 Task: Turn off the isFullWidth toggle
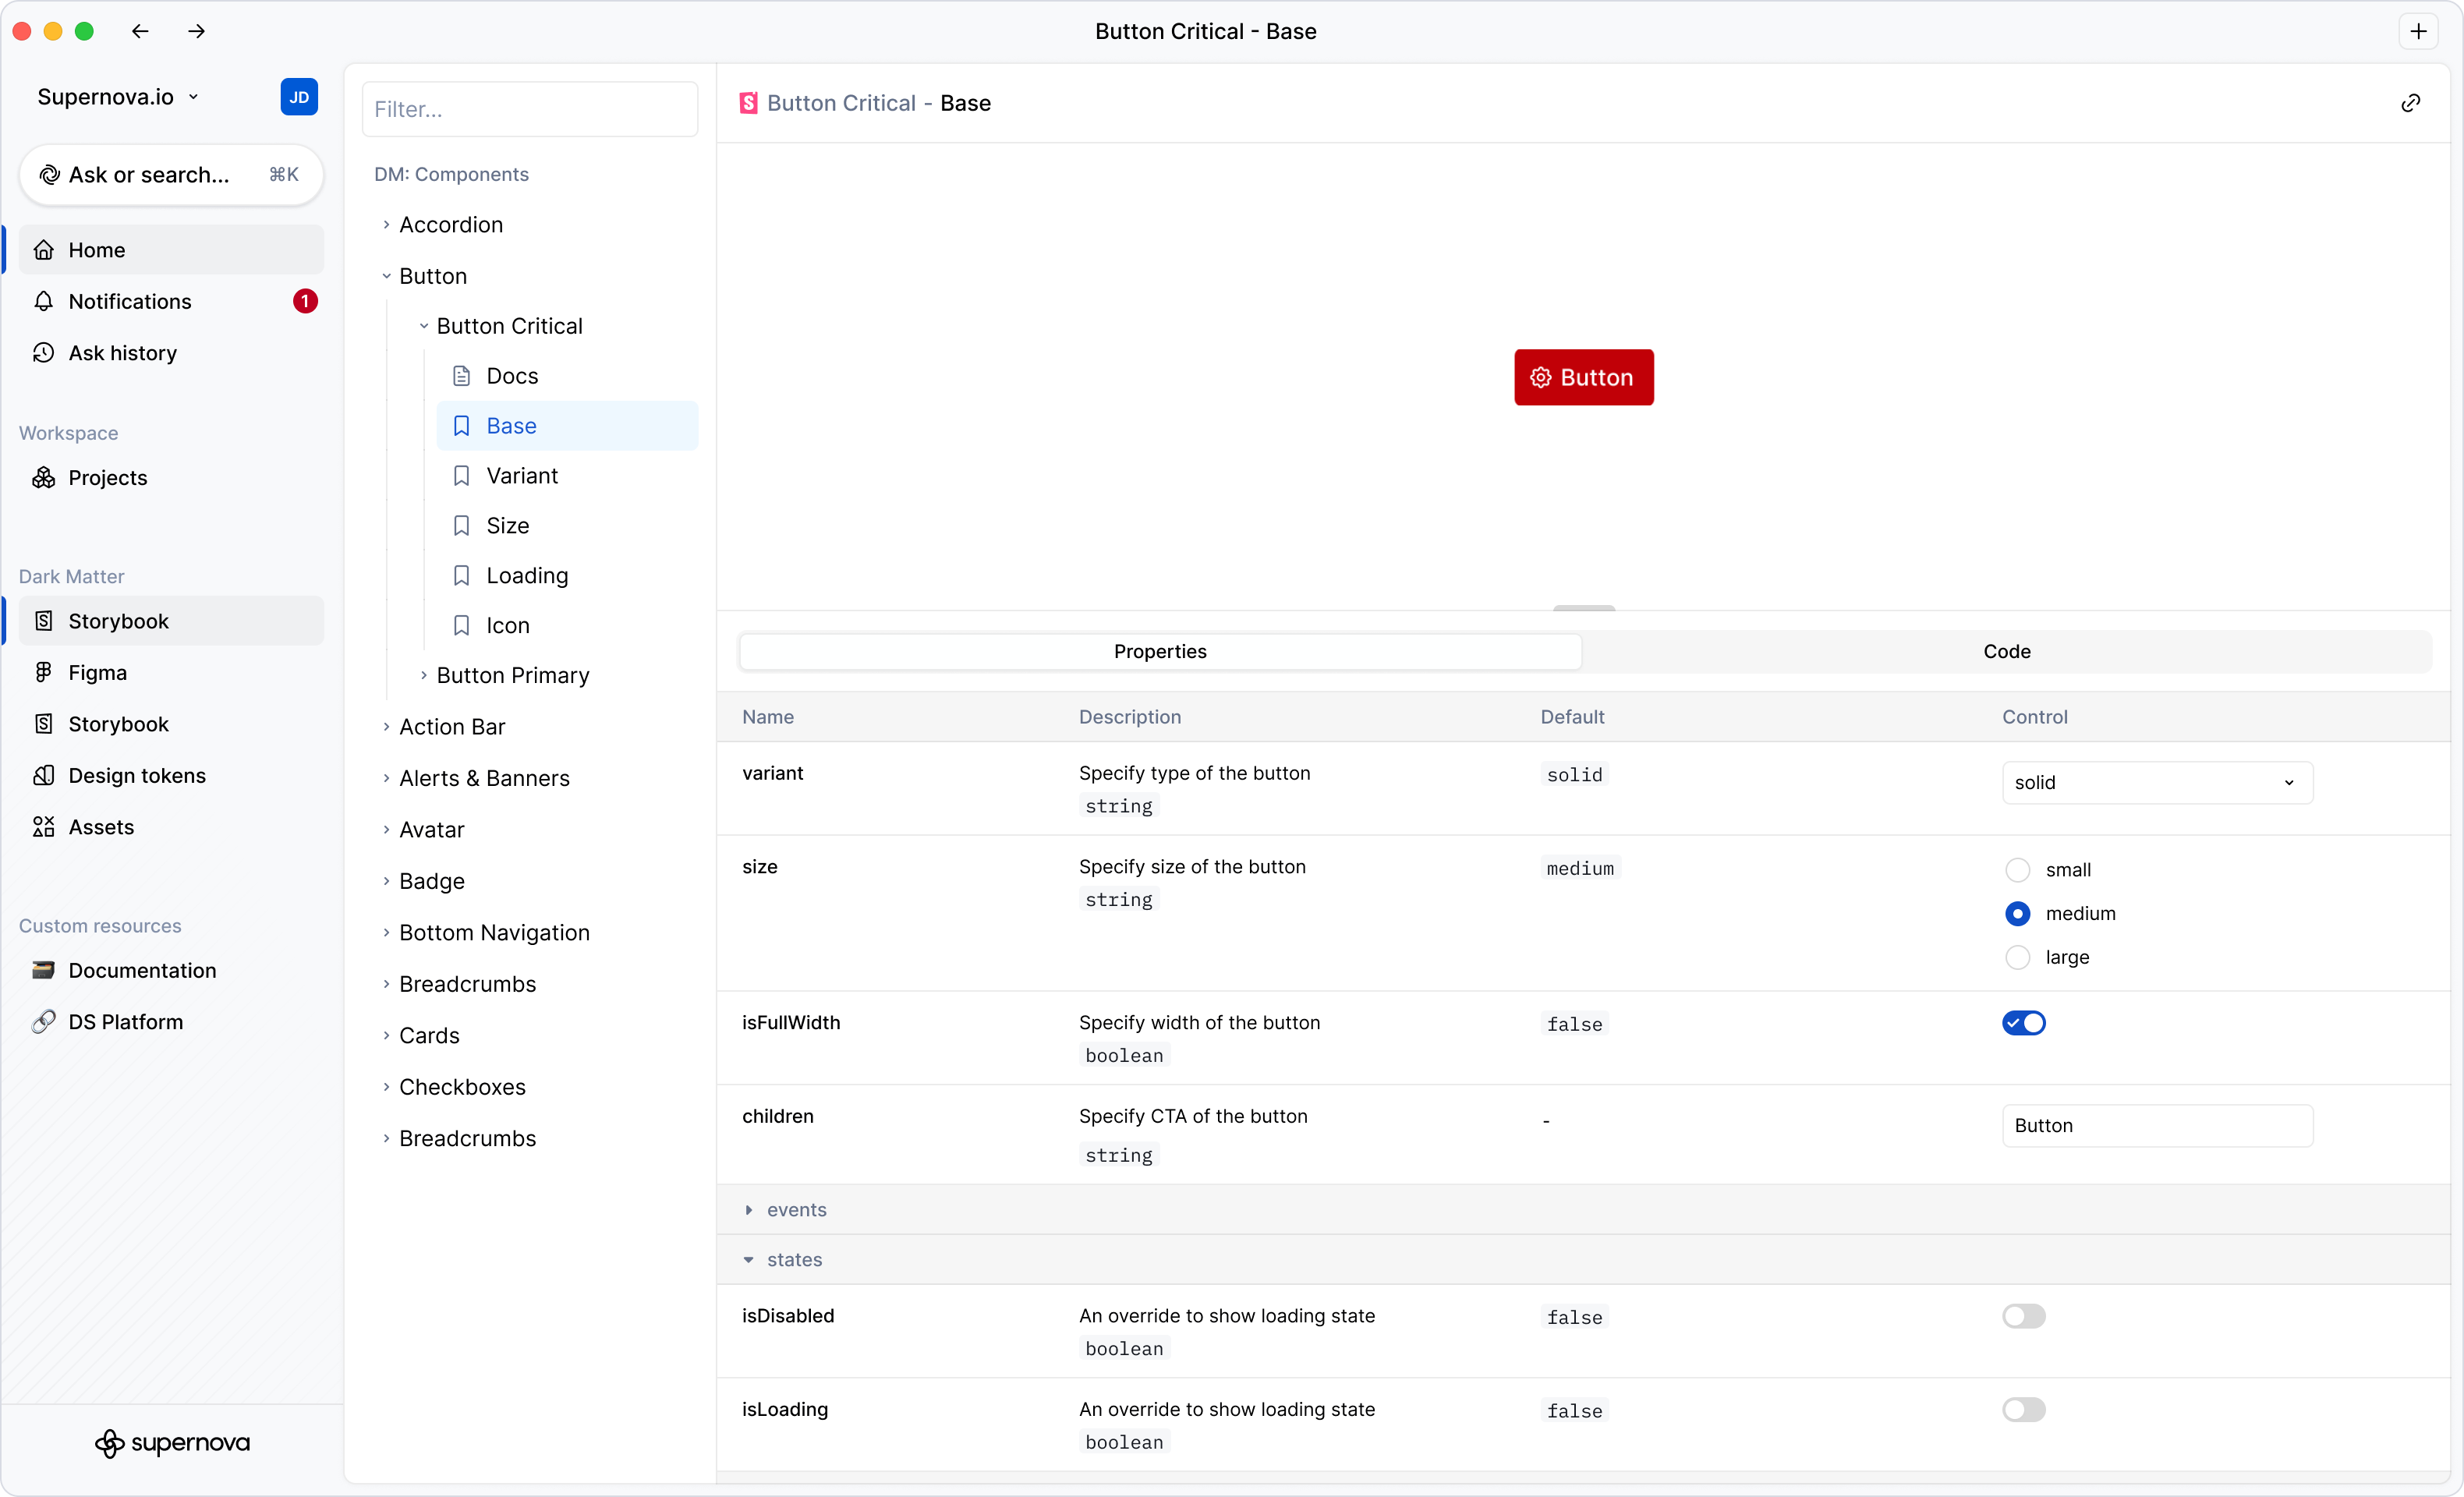click(2023, 1022)
